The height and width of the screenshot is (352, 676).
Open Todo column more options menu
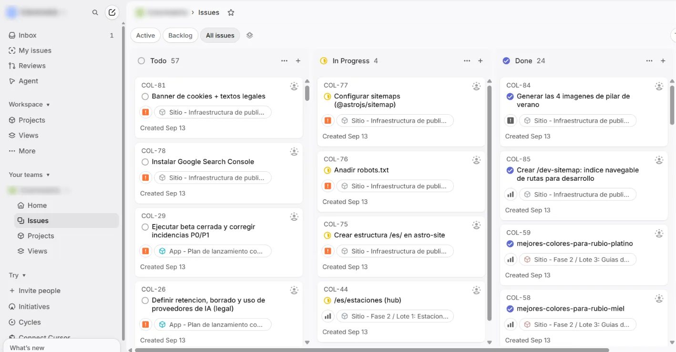285,61
